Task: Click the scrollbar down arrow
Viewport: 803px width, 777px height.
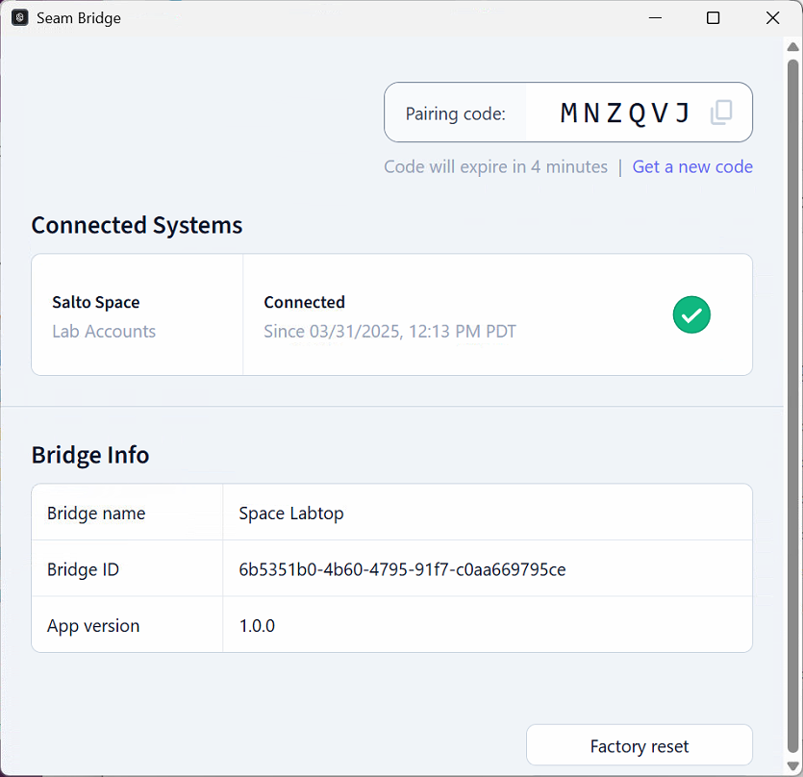Action: [791, 765]
